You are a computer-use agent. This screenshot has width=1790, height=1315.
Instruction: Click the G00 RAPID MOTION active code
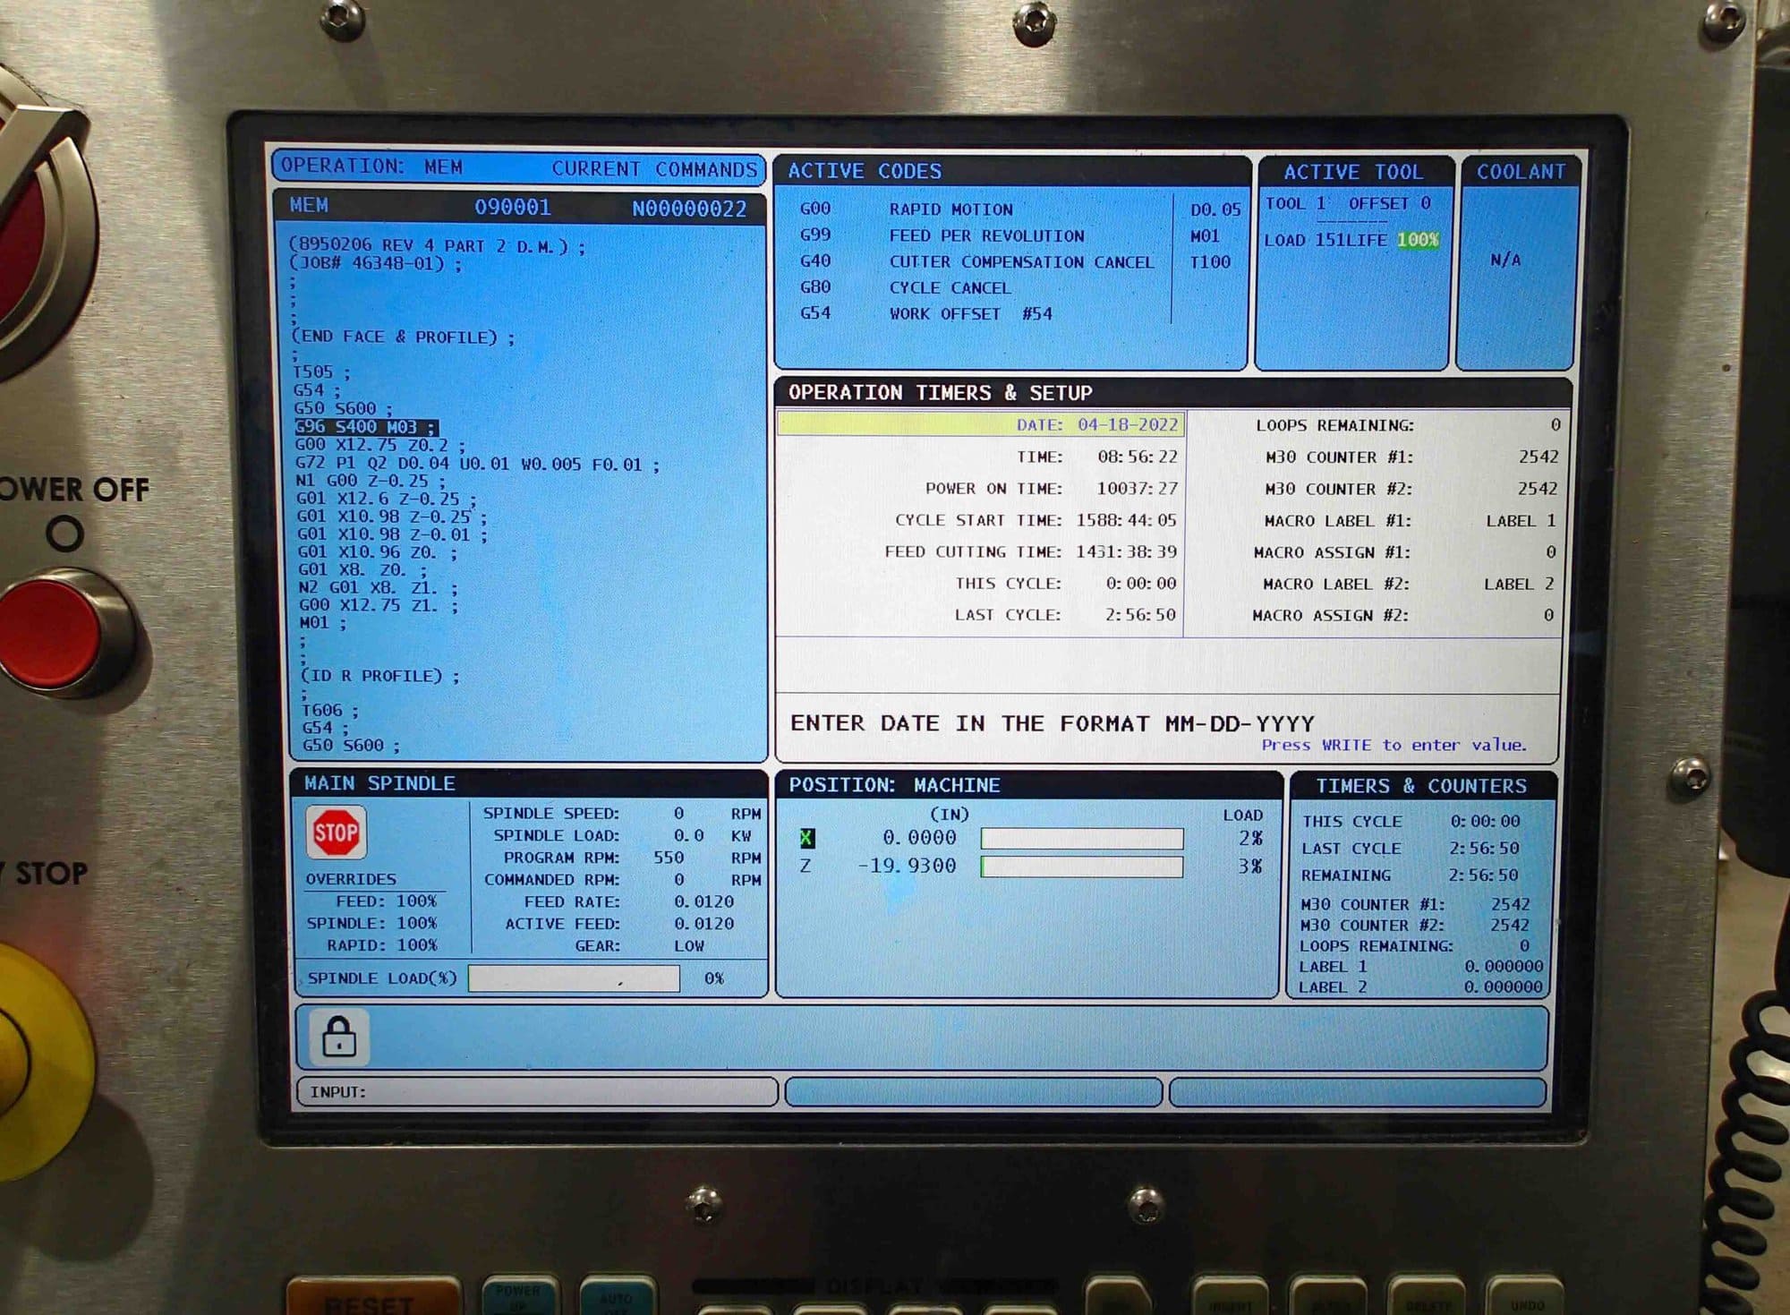point(906,209)
